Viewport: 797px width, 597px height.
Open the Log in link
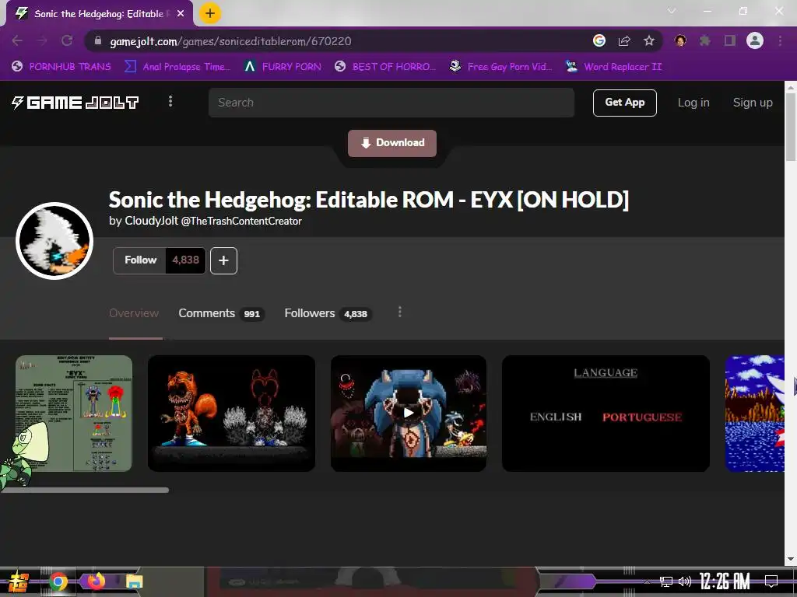click(x=693, y=103)
